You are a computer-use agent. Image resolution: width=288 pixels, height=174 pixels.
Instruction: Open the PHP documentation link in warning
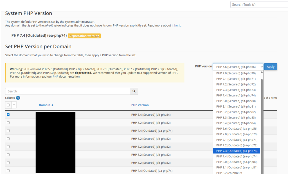[x=55, y=76]
